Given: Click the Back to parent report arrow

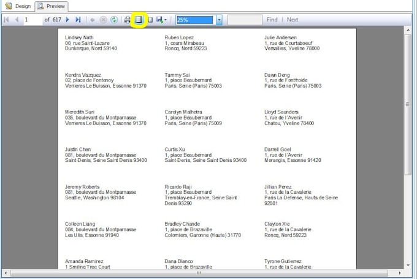Looking at the screenshot, I should tap(92, 20).
